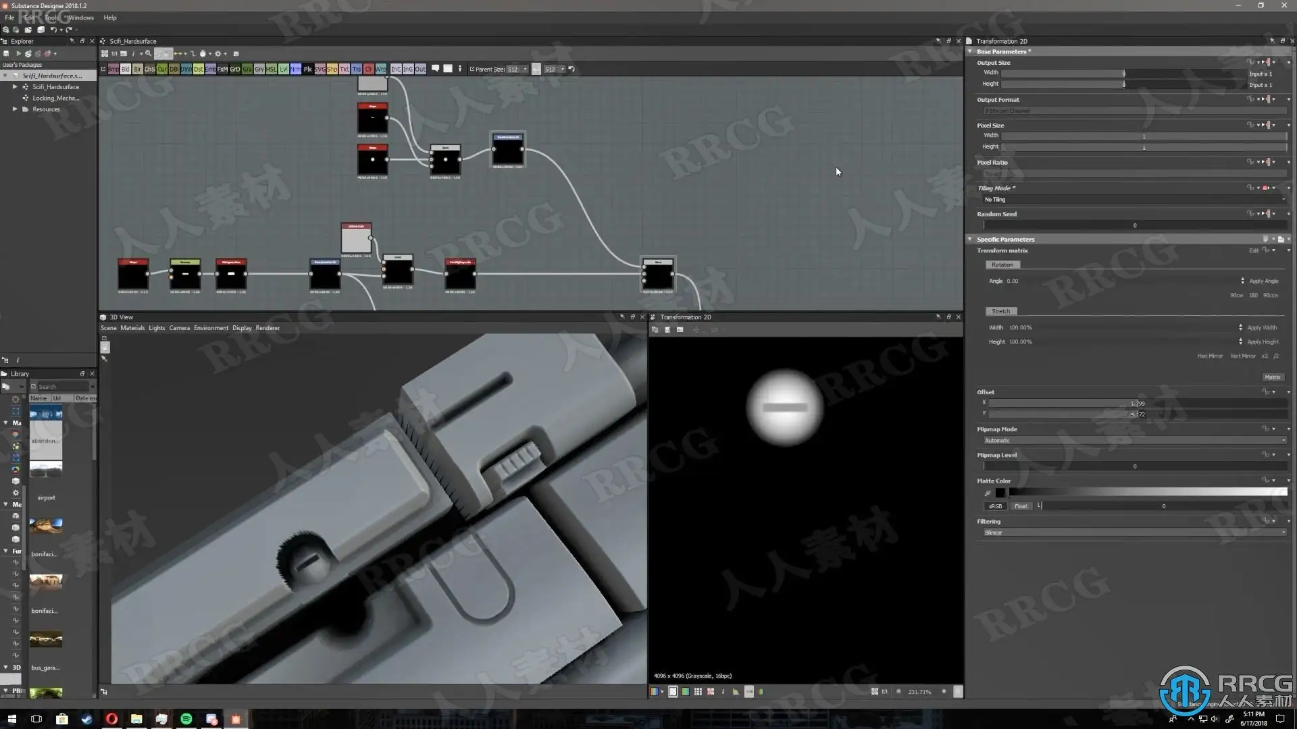The height and width of the screenshot is (729, 1297).
Task: Toggle the Float matte color mode
Action: pos(1021,506)
